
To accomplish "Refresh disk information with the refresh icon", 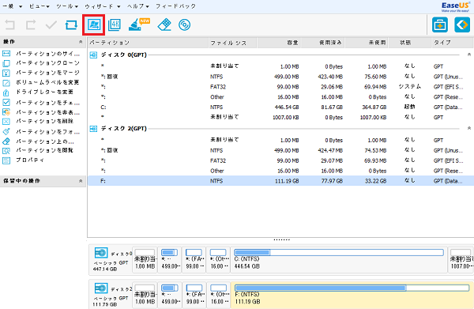I will [x=71, y=24].
